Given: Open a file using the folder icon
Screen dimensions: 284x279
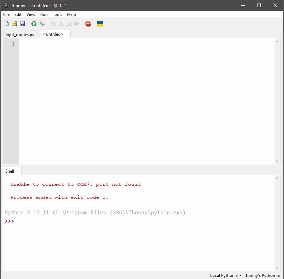Looking at the screenshot, I should pyautogui.click(x=14, y=24).
